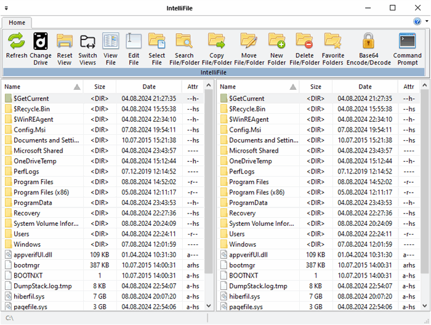Click left pane scrollbar down arrow
Viewport: 431px width, 325px height.
click(x=209, y=306)
